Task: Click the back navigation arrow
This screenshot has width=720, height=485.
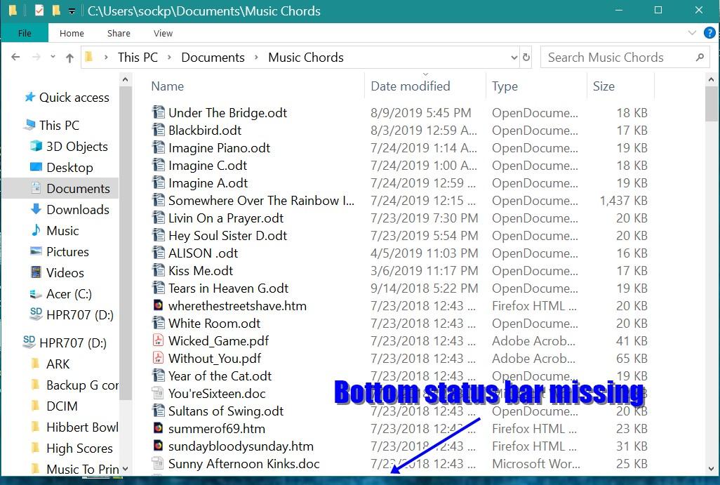Action: (x=15, y=58)
